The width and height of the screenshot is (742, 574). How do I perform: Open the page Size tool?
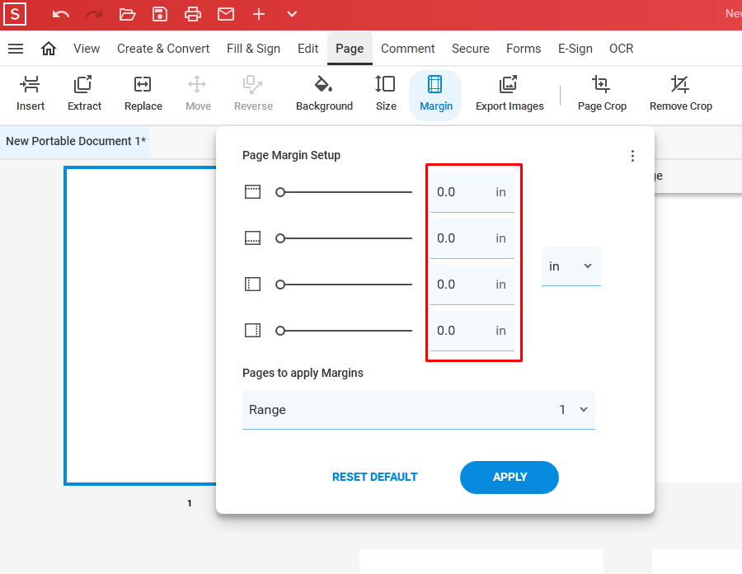coord(386,85)
